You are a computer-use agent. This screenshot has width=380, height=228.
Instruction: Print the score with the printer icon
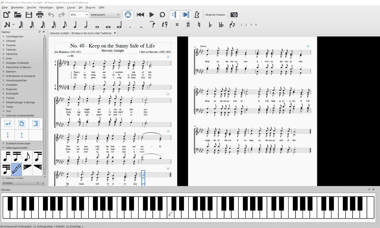click(x=40, y=15)
